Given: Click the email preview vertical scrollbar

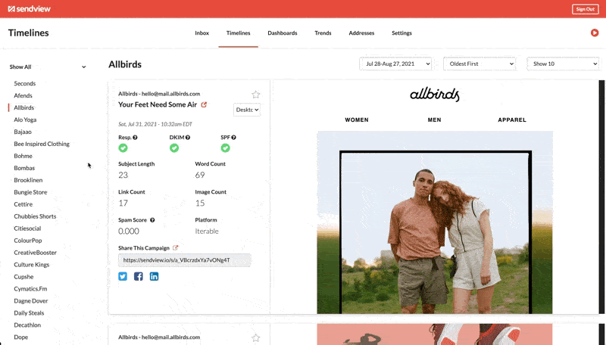Looking at the screenshot, I should pos(601,197).
